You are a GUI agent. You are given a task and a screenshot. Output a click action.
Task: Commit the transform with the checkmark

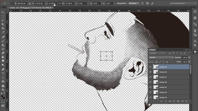point(152,3)
